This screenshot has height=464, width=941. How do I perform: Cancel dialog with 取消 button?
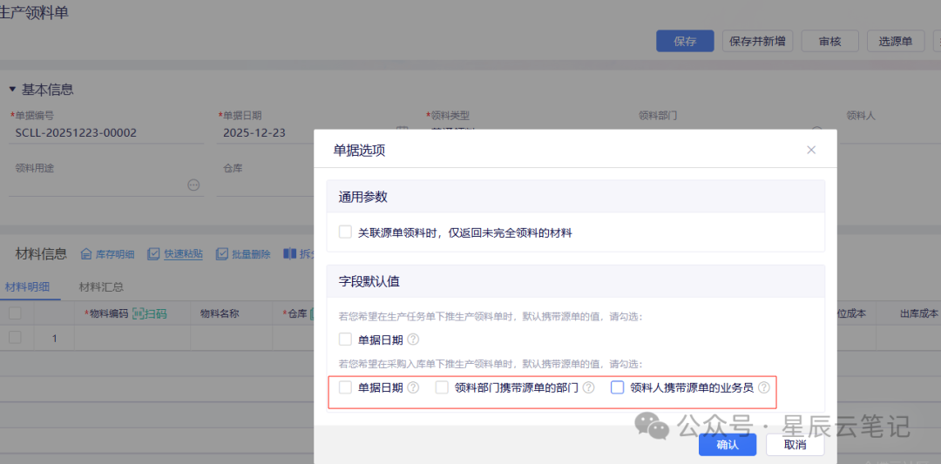pyautogui.click(x=795, y=445)
